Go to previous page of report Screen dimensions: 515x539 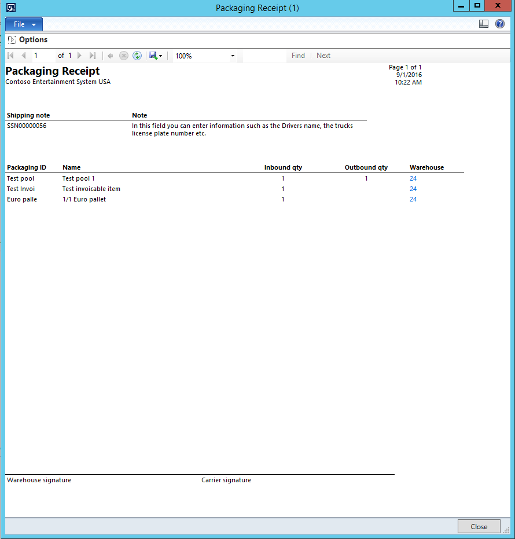tap(23, 56)
